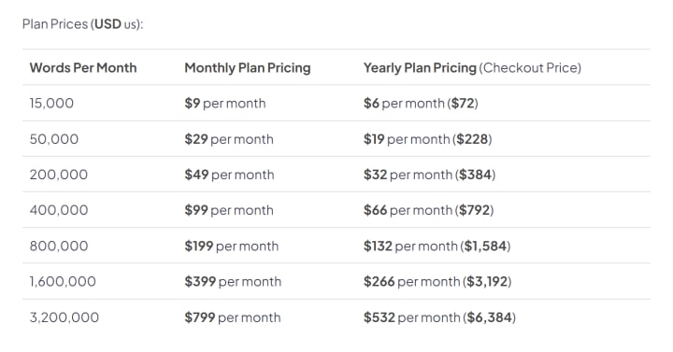Click the $799 per month price
Viewport: 673px width, 352px height.
[x=233, y=317]
